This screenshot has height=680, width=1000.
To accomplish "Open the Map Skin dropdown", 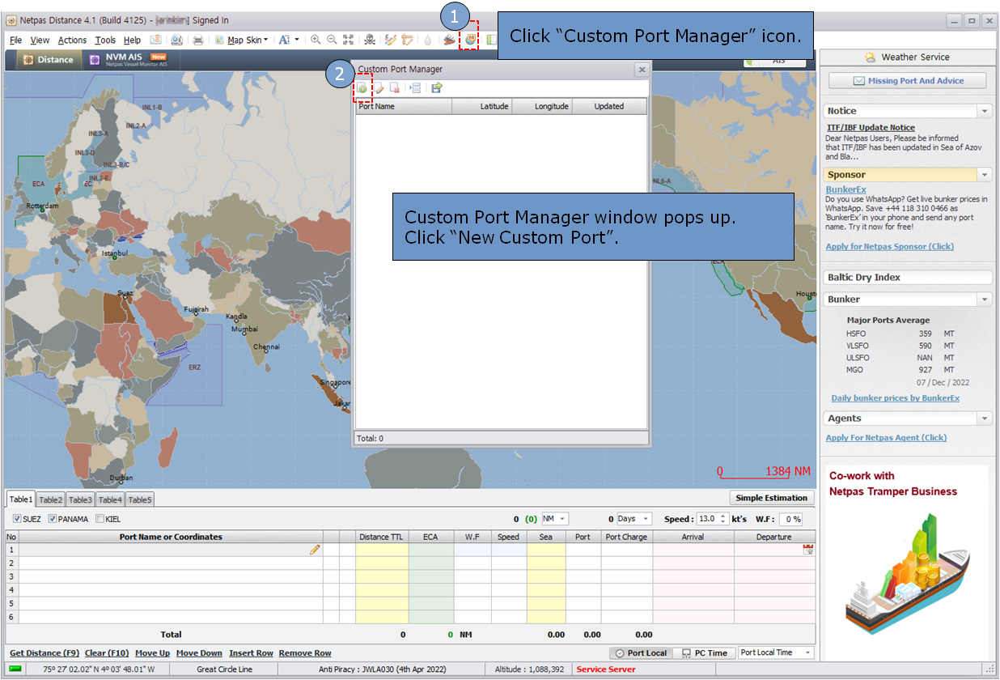I will pyautogui.click(x=241, y=40).
